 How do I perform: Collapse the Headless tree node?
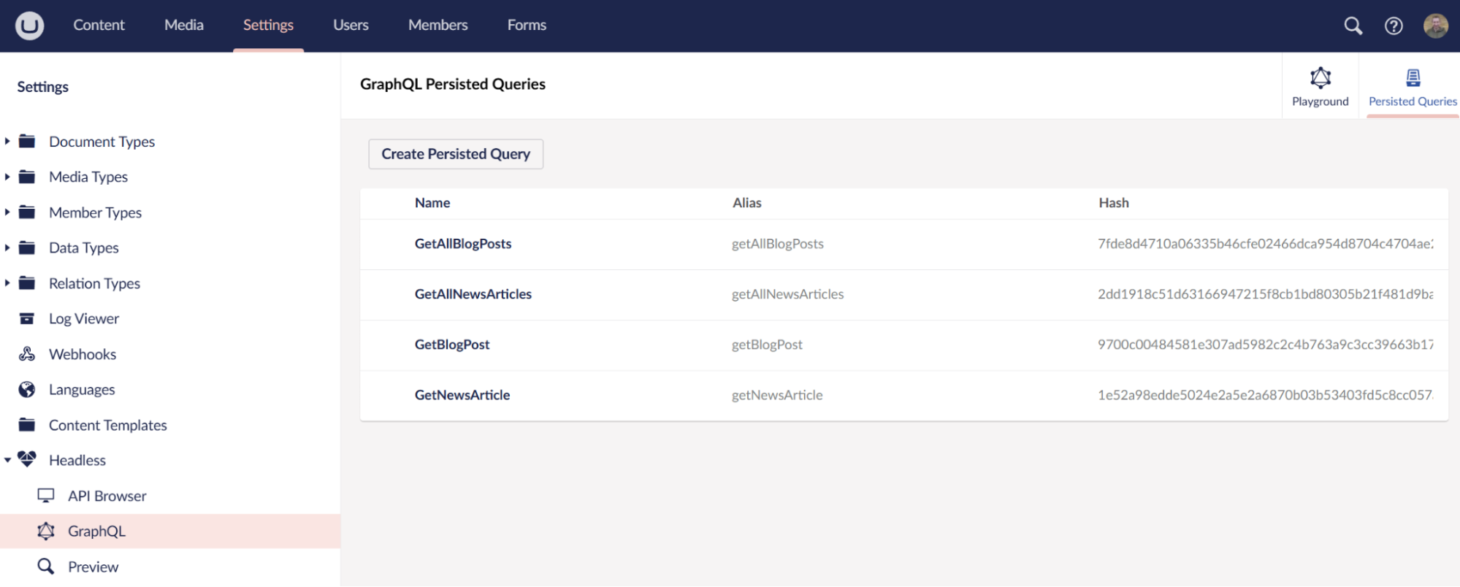(7, 460)
